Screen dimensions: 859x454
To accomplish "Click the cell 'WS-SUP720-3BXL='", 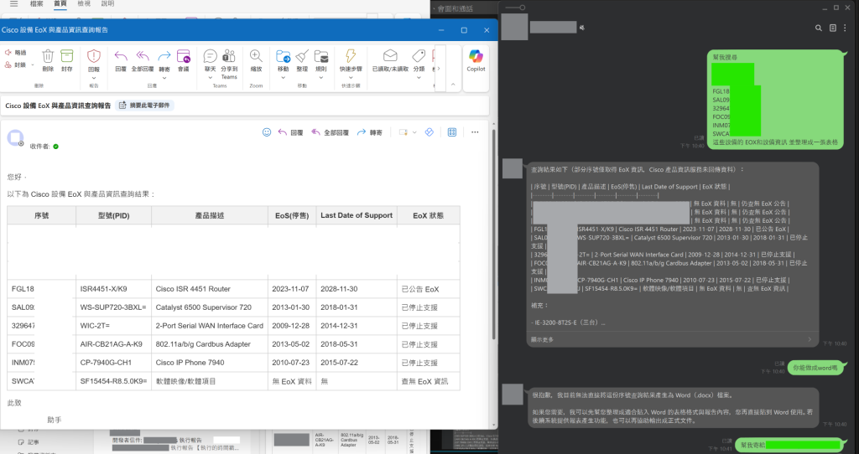I will (113, 307).
